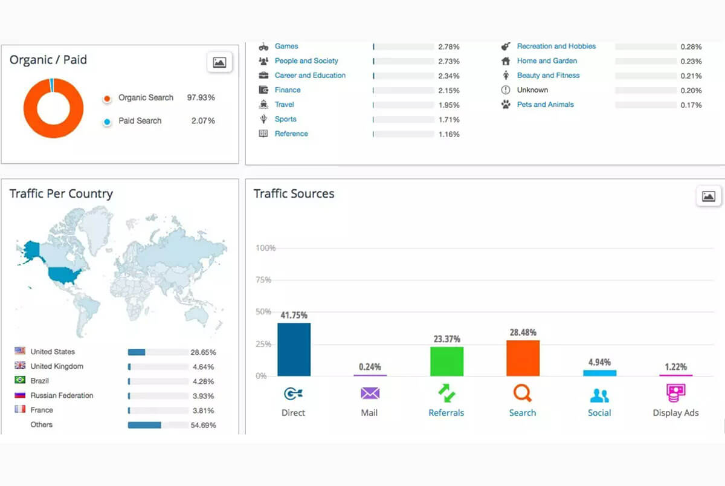
Task: Open the Career and Education link
Action: [311, 75]
